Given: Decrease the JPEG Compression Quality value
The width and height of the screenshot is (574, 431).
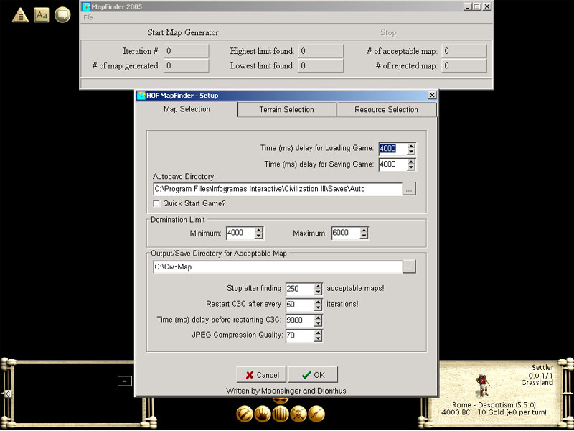Looking at the screenshot, I should 318,338.
